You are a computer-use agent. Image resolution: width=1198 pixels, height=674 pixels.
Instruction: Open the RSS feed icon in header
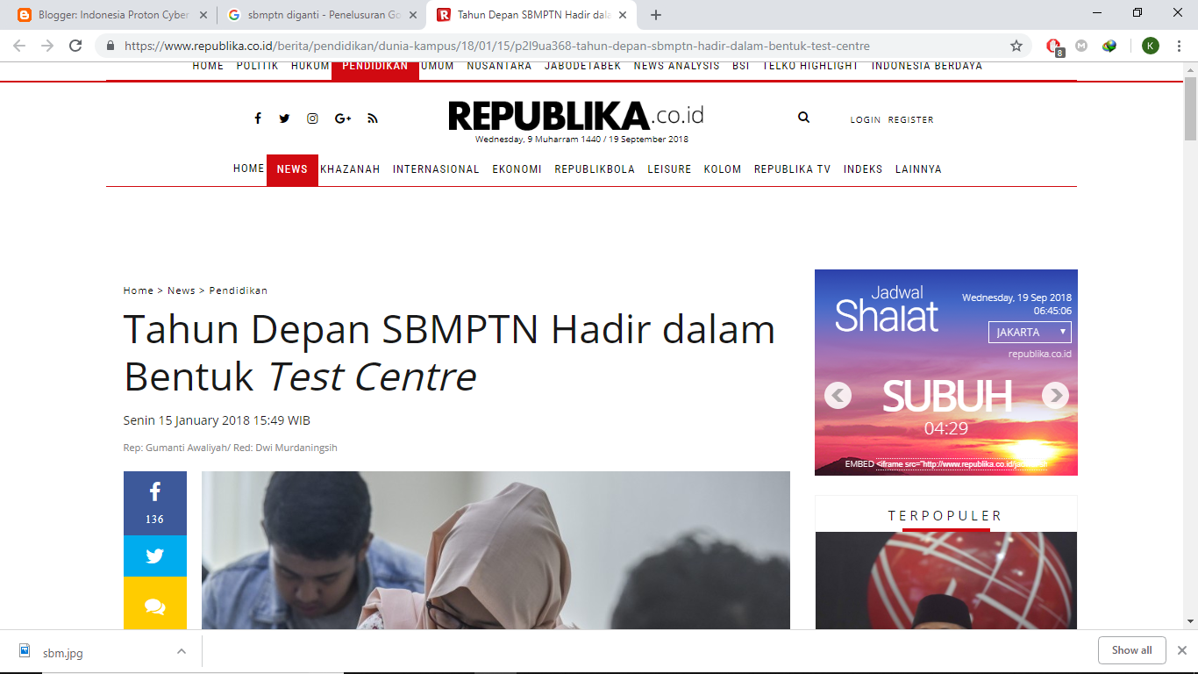(373, 118)
